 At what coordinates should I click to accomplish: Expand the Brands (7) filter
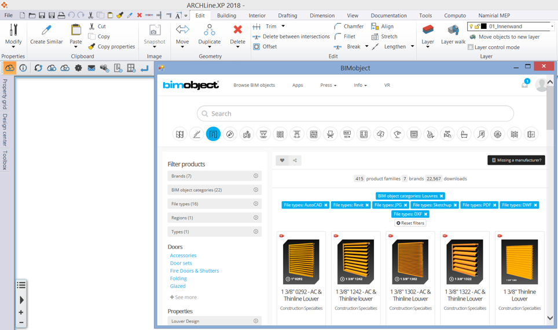click(215, 176)
